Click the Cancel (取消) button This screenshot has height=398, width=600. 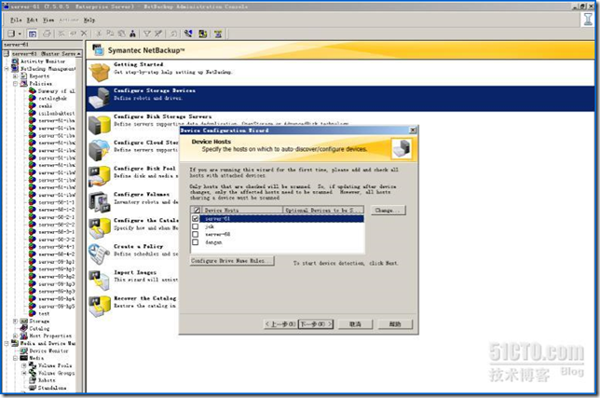coord(356,324)
